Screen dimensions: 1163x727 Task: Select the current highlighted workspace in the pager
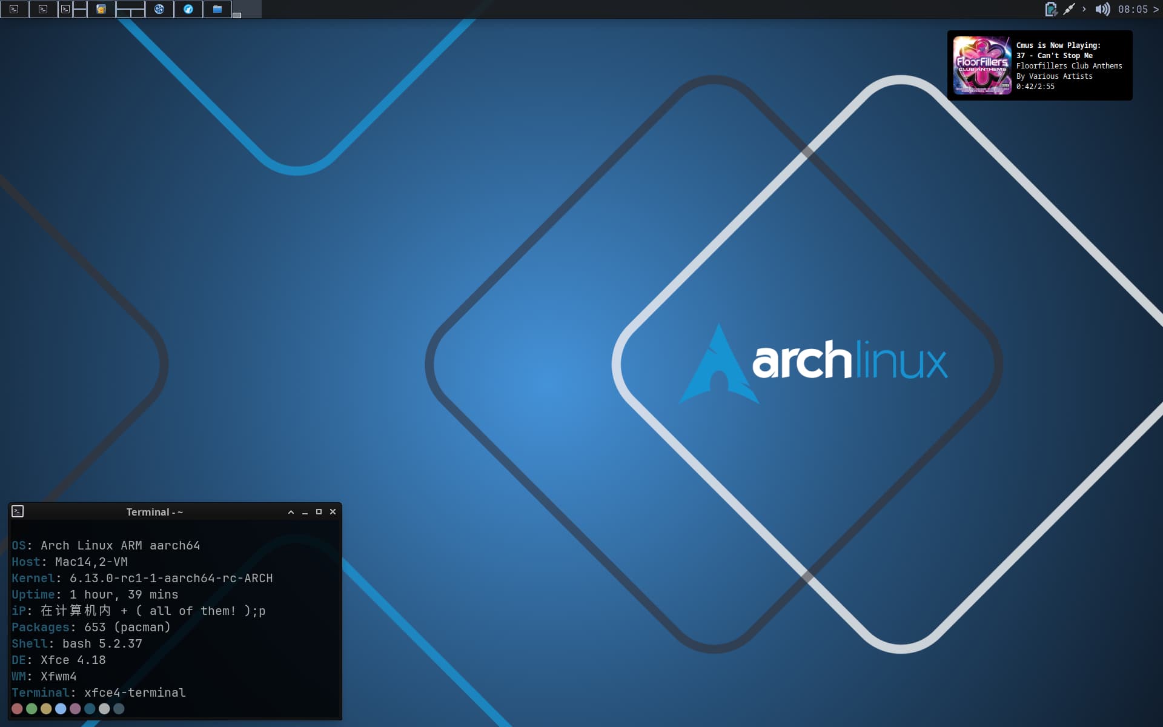point(247,9)
